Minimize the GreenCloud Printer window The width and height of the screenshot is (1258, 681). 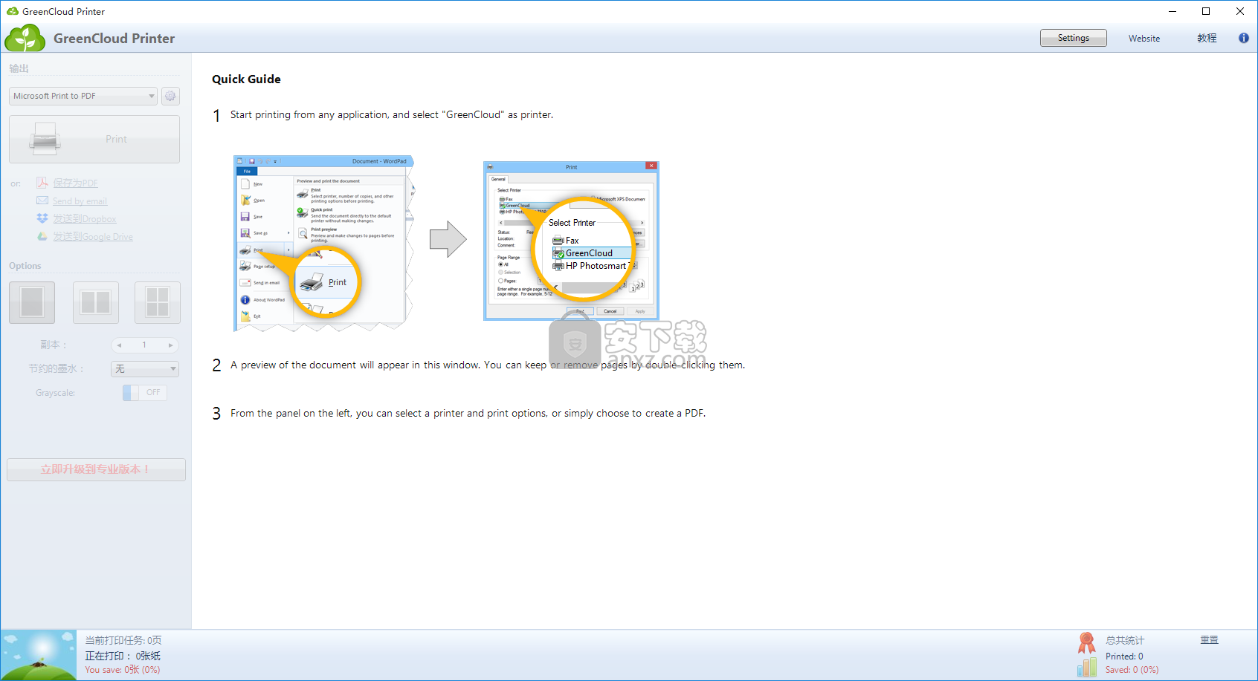[x=1172, y=11]
